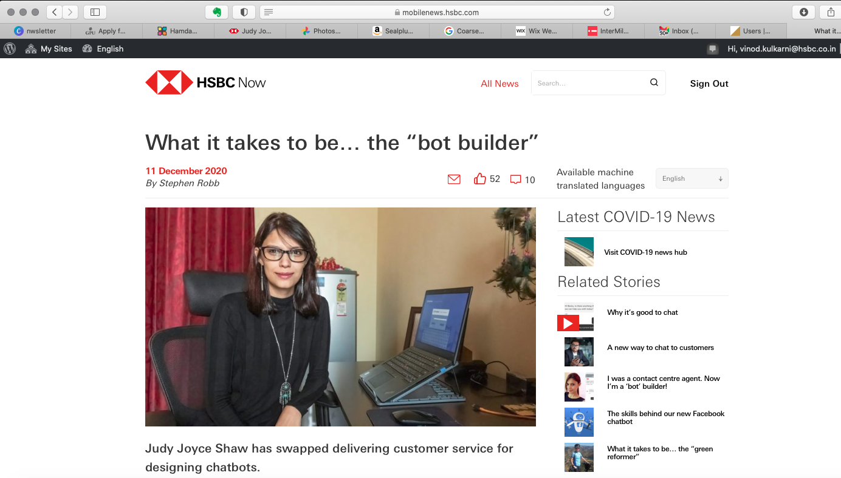Open the contact centre agent 'bot' builder story
The height and width of the screenshot is (478, 841).
point(664,382)
